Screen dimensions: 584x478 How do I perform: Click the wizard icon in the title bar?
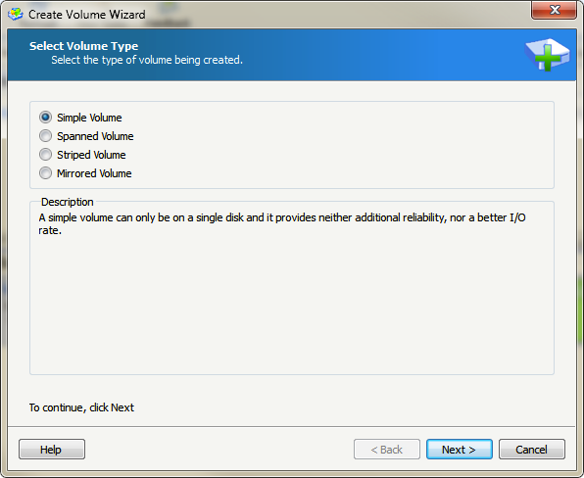[x=16, y=15]
